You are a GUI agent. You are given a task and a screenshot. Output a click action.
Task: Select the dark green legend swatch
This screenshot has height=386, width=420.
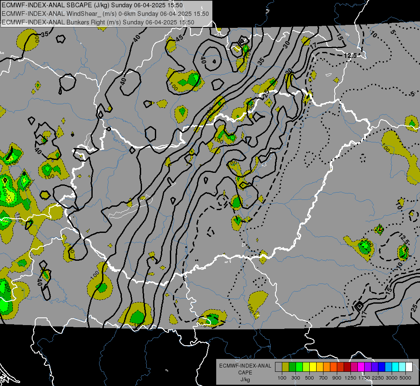[x=292, y=367]
